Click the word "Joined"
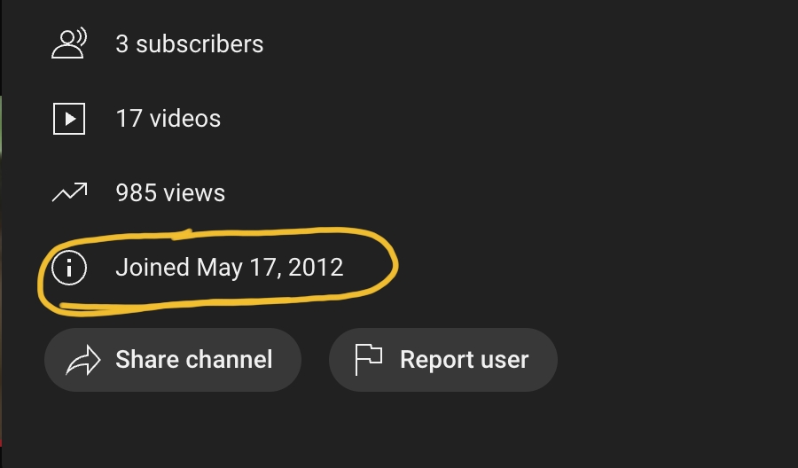The height and width of the screenshot is (468, 798). point(153,268)
